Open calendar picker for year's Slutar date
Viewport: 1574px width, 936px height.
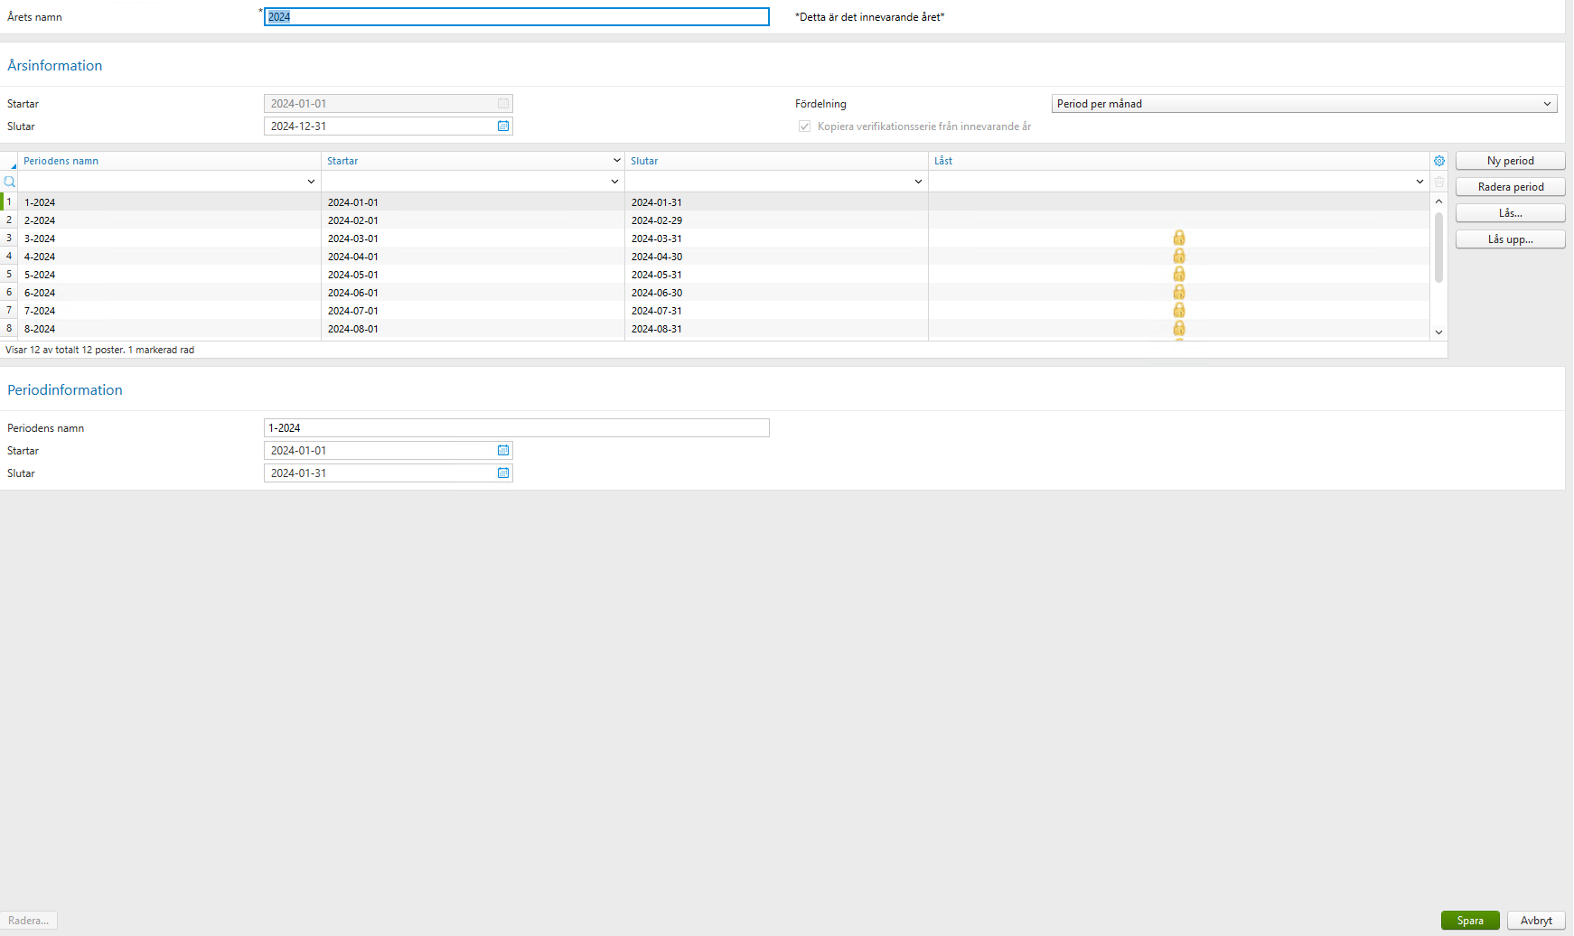pyautogui.click(x=502, y=126)
